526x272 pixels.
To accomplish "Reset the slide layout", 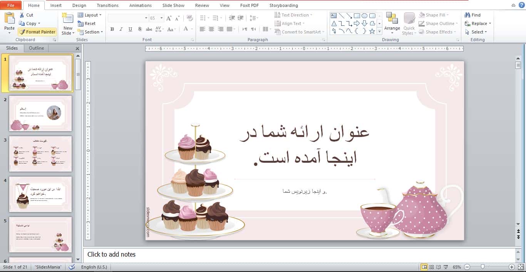I will click(x=87, y=23).
